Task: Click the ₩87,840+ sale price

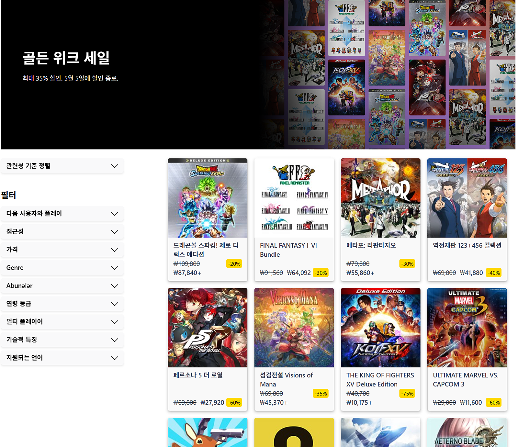Action: tap(187, 273)
